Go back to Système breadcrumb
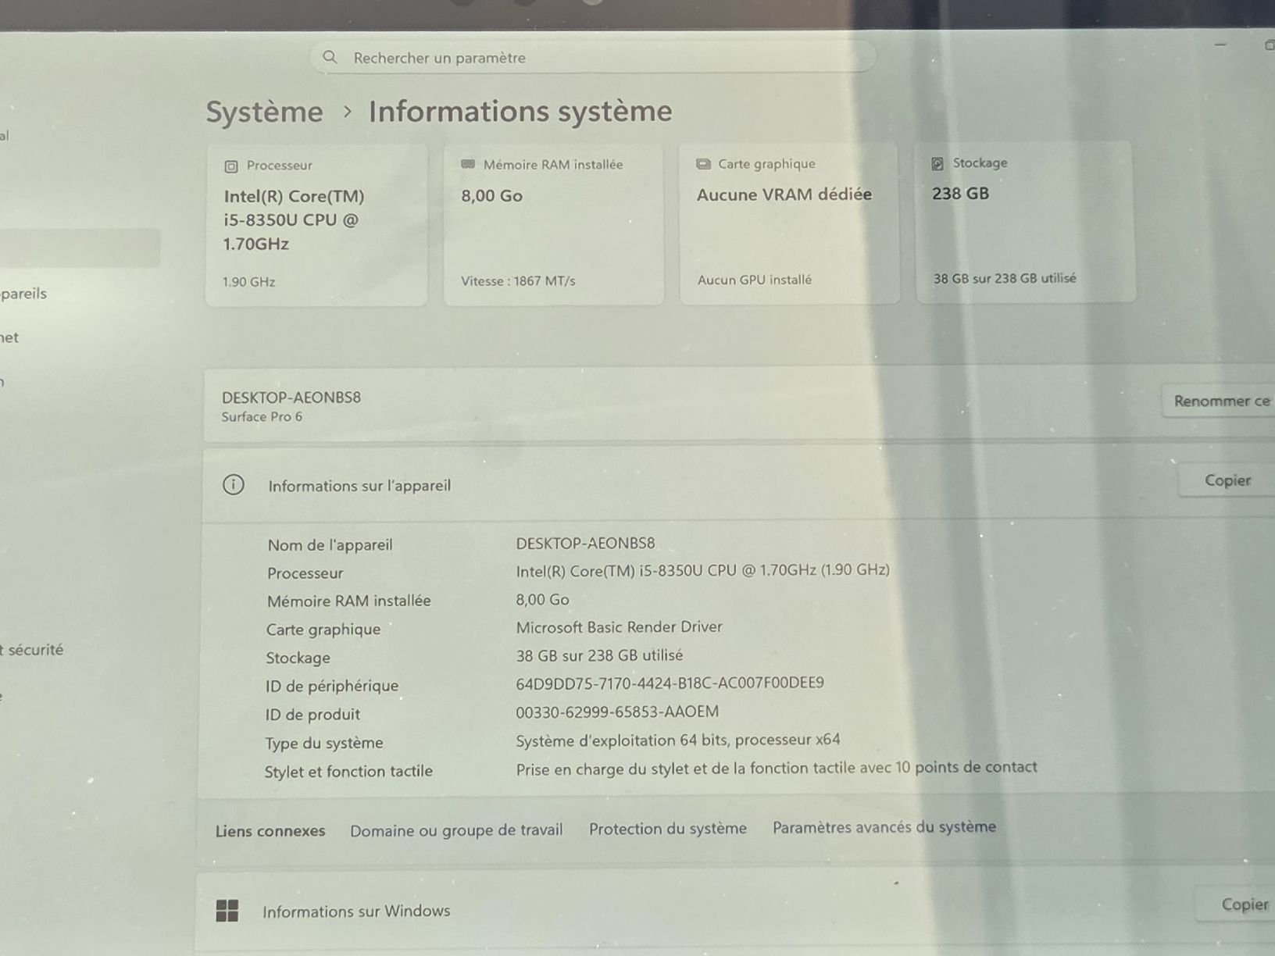 tap(264, 112)
